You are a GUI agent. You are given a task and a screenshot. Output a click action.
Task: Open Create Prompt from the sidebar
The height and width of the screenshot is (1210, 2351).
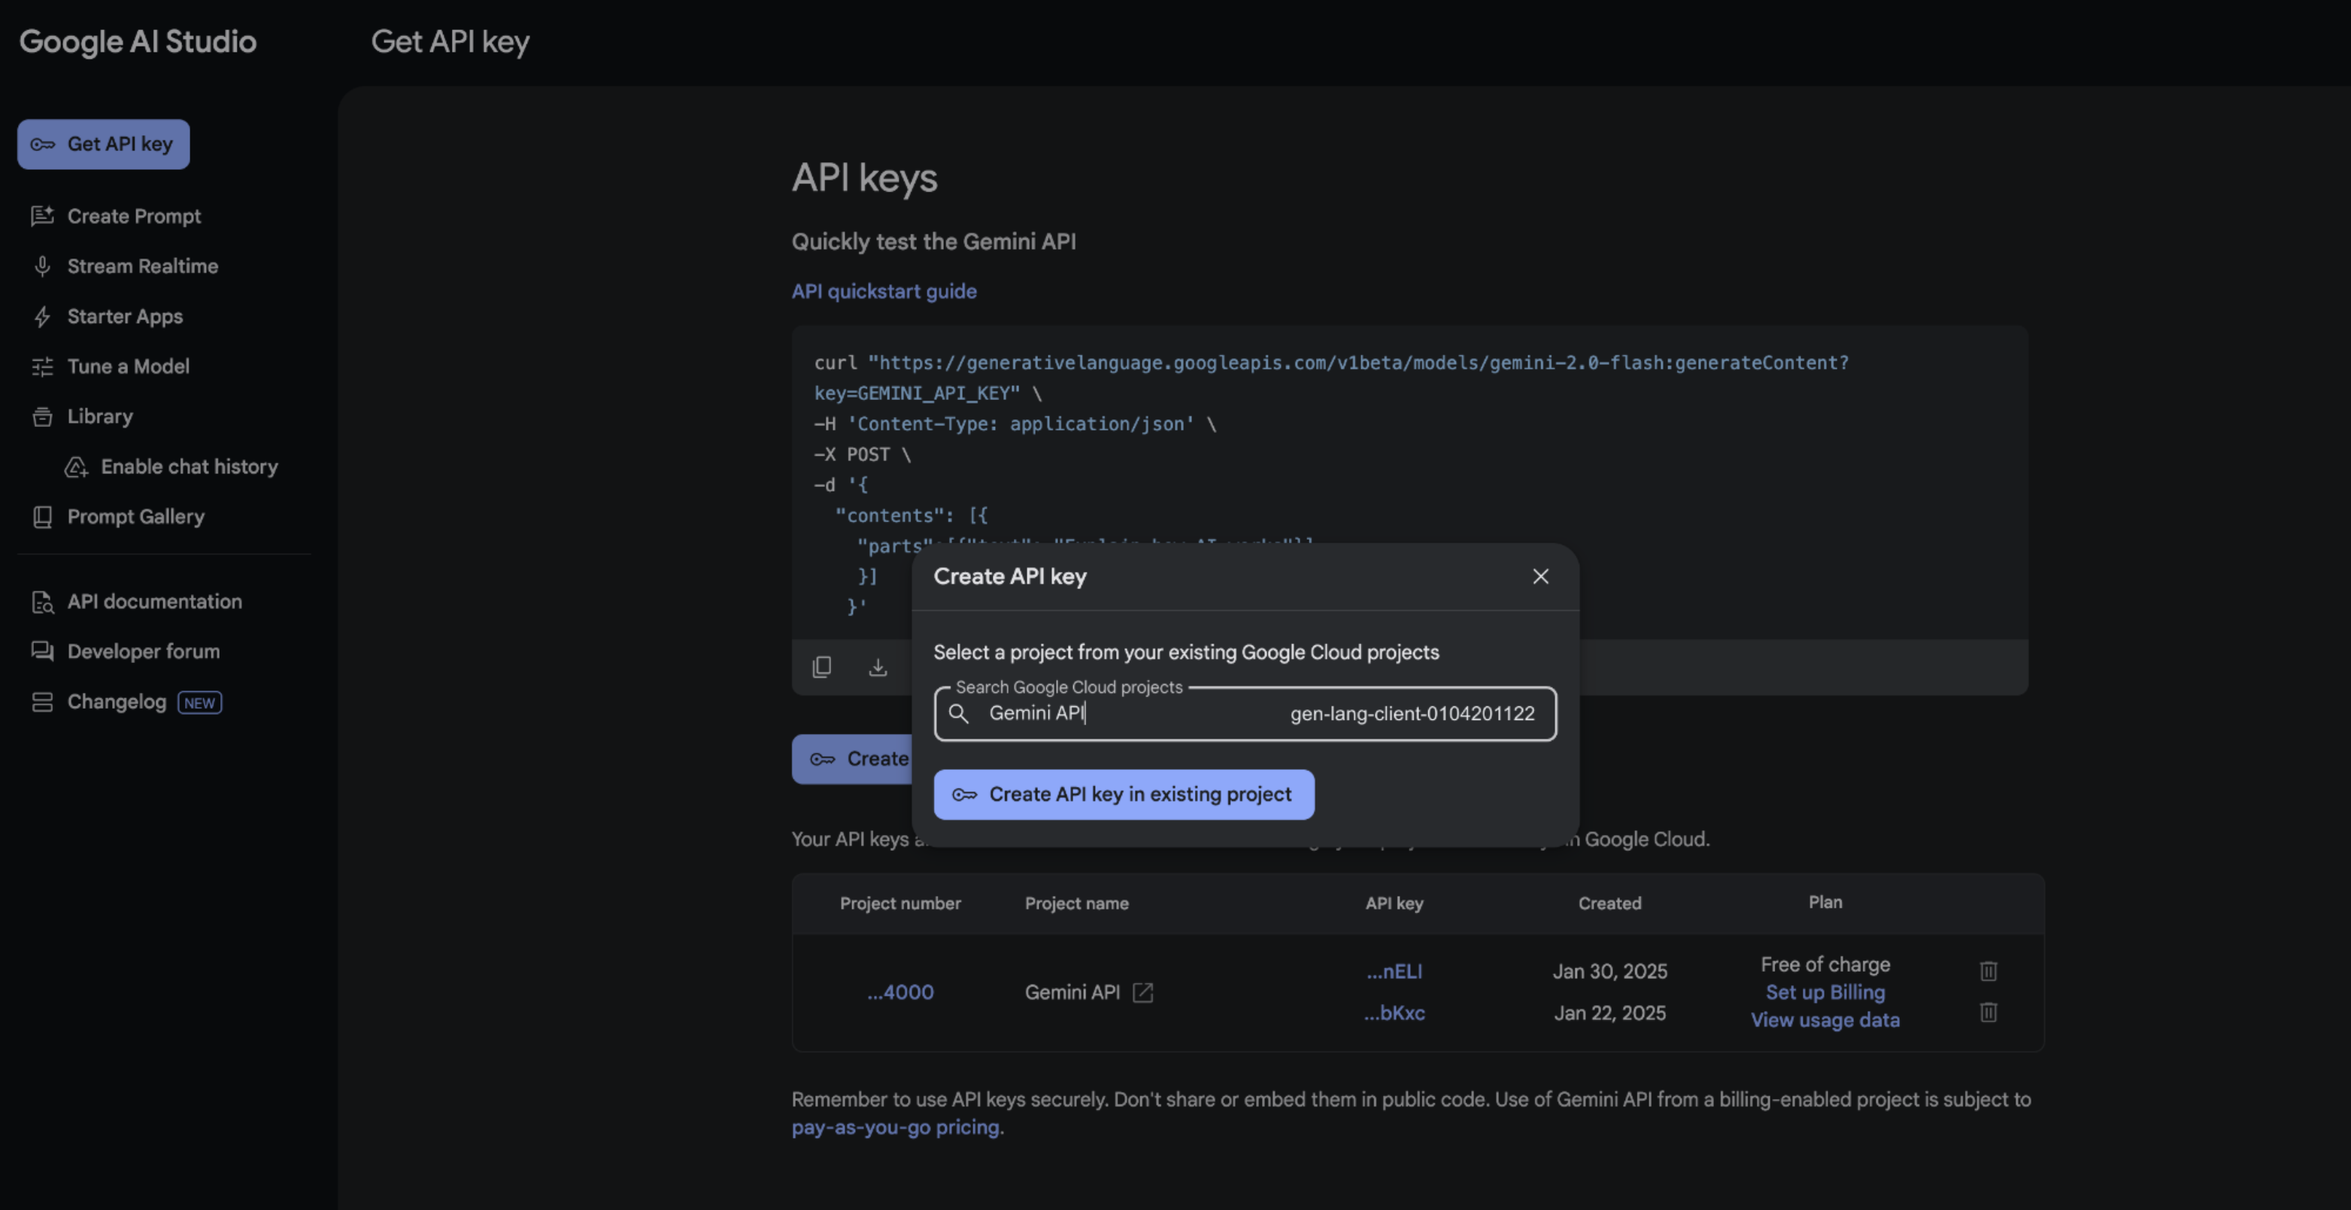(x=133, y=216)
